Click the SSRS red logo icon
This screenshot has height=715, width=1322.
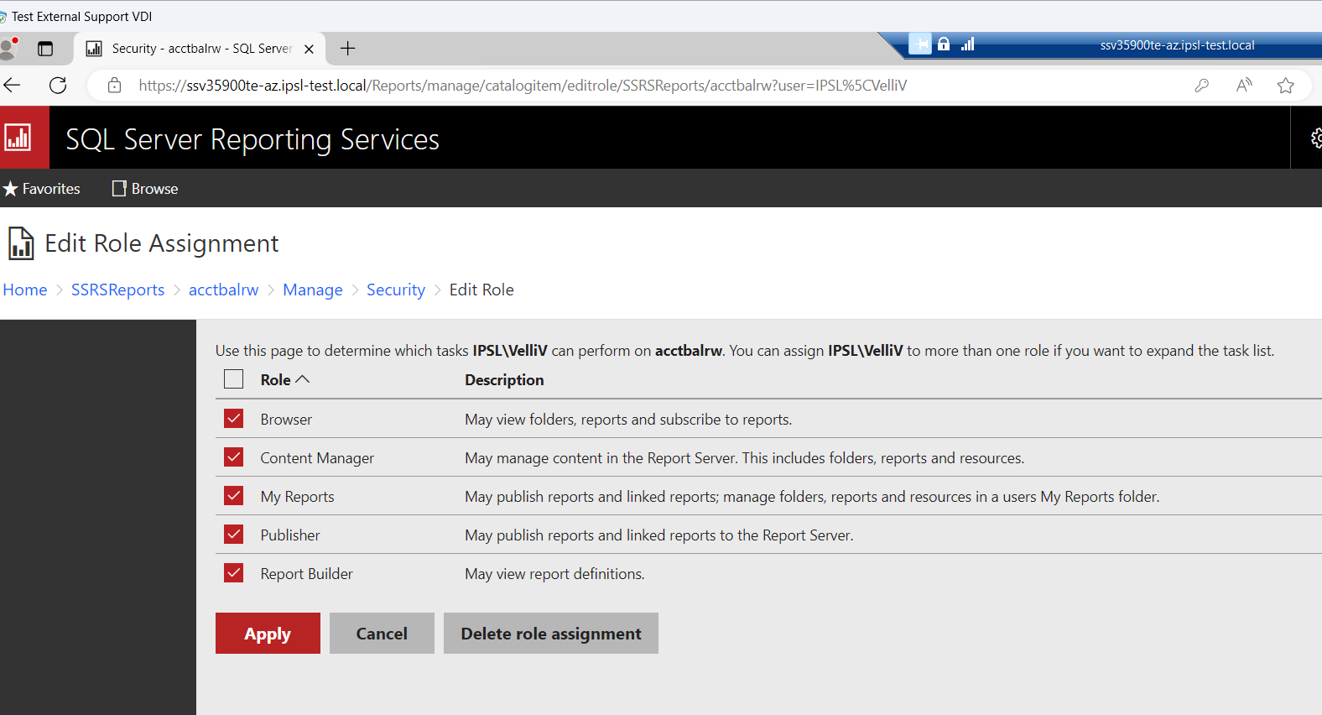(18, 138)
